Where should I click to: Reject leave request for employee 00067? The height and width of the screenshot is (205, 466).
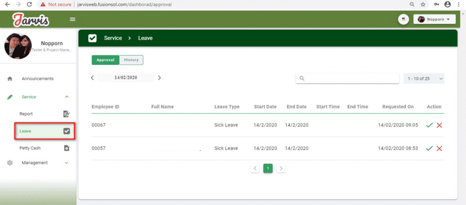439,125
